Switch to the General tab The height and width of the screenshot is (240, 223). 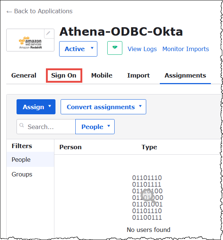[x=24, y=75]
